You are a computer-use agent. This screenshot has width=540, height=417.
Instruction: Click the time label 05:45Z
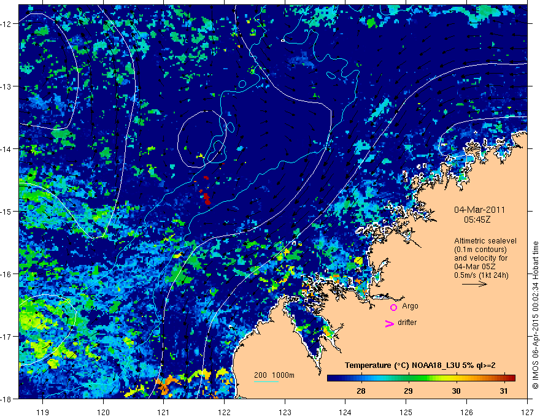click(x=477, y=220)
